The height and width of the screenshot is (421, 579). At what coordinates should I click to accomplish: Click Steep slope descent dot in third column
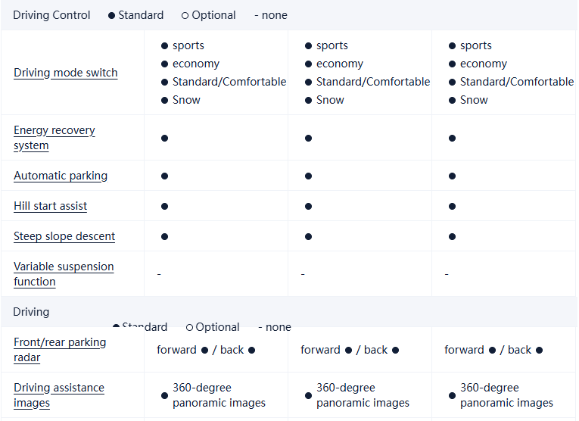pyautogui.click(x=452, y=236)
